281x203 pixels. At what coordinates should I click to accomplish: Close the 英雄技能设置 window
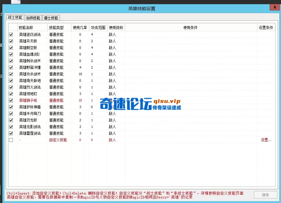click(274, 7)
